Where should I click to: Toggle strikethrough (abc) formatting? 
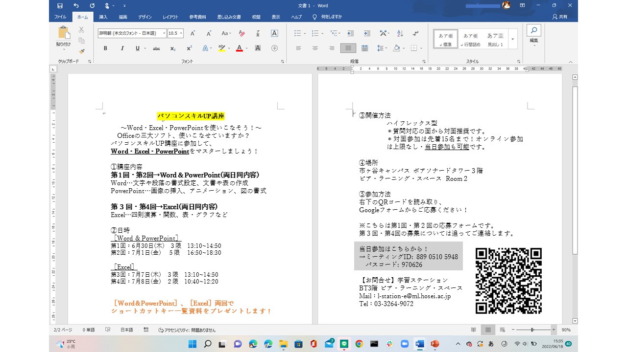pyautogui.click(x=156, y=48)
